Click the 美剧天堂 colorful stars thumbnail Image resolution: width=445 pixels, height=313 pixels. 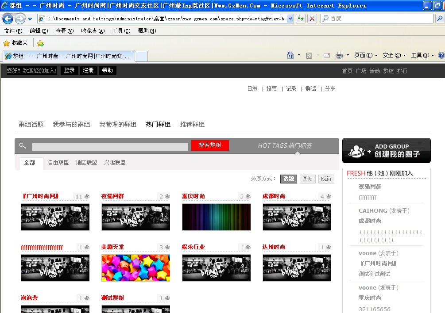(135, 267)
